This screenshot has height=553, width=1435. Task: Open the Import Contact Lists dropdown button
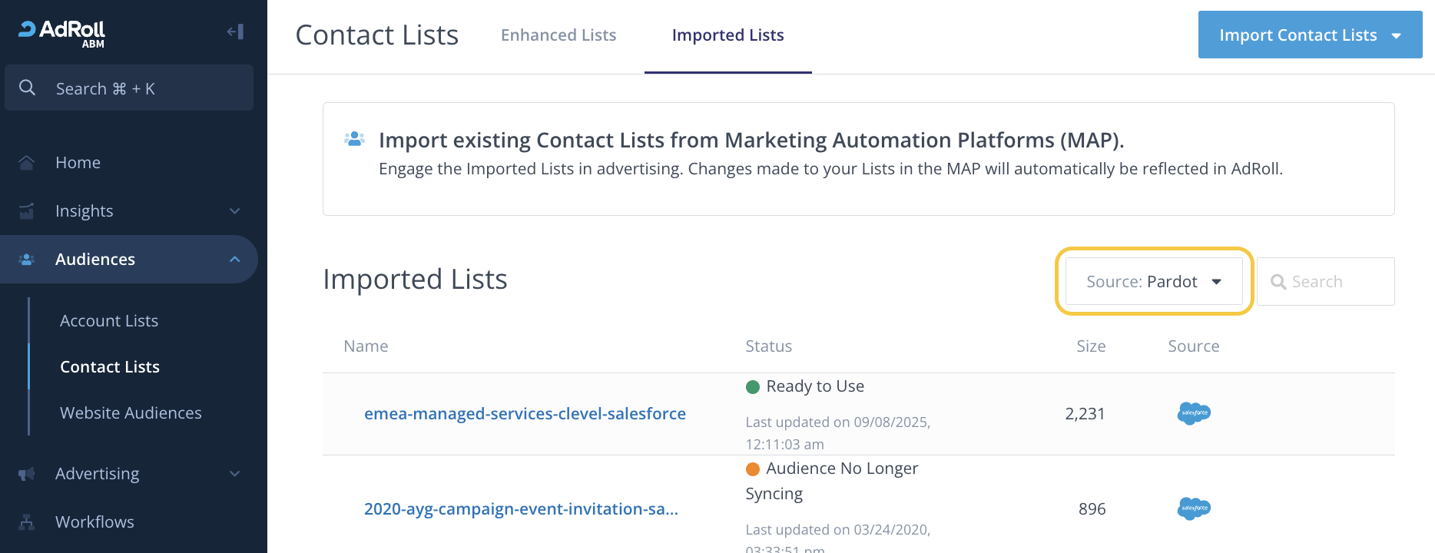tap(1310, 35)
